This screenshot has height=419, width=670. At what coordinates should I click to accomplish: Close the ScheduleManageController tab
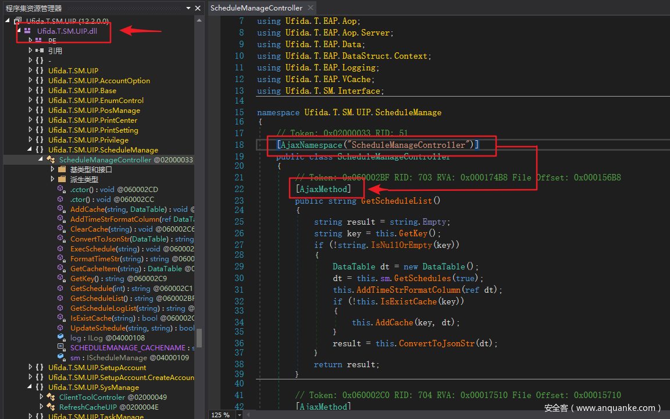tap(311, 8)
